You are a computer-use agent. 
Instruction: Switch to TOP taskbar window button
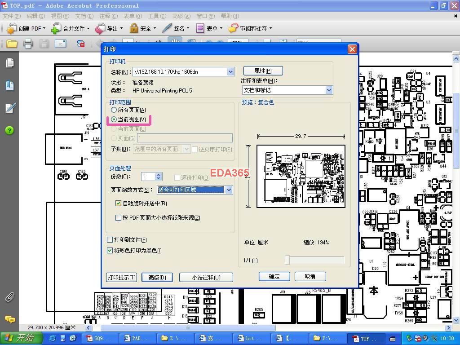coord(366,339)
